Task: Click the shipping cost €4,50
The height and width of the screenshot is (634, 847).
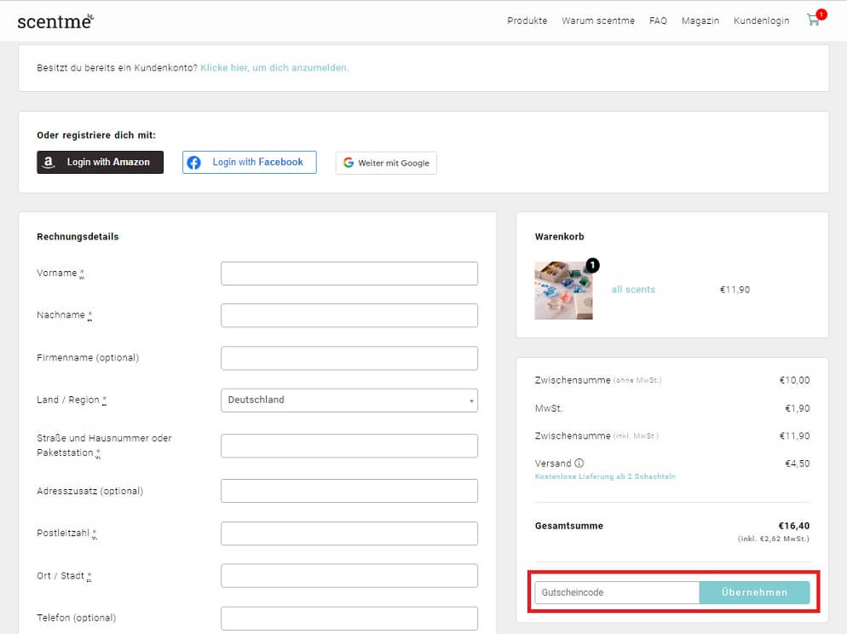Action: [x=798, y=464]
